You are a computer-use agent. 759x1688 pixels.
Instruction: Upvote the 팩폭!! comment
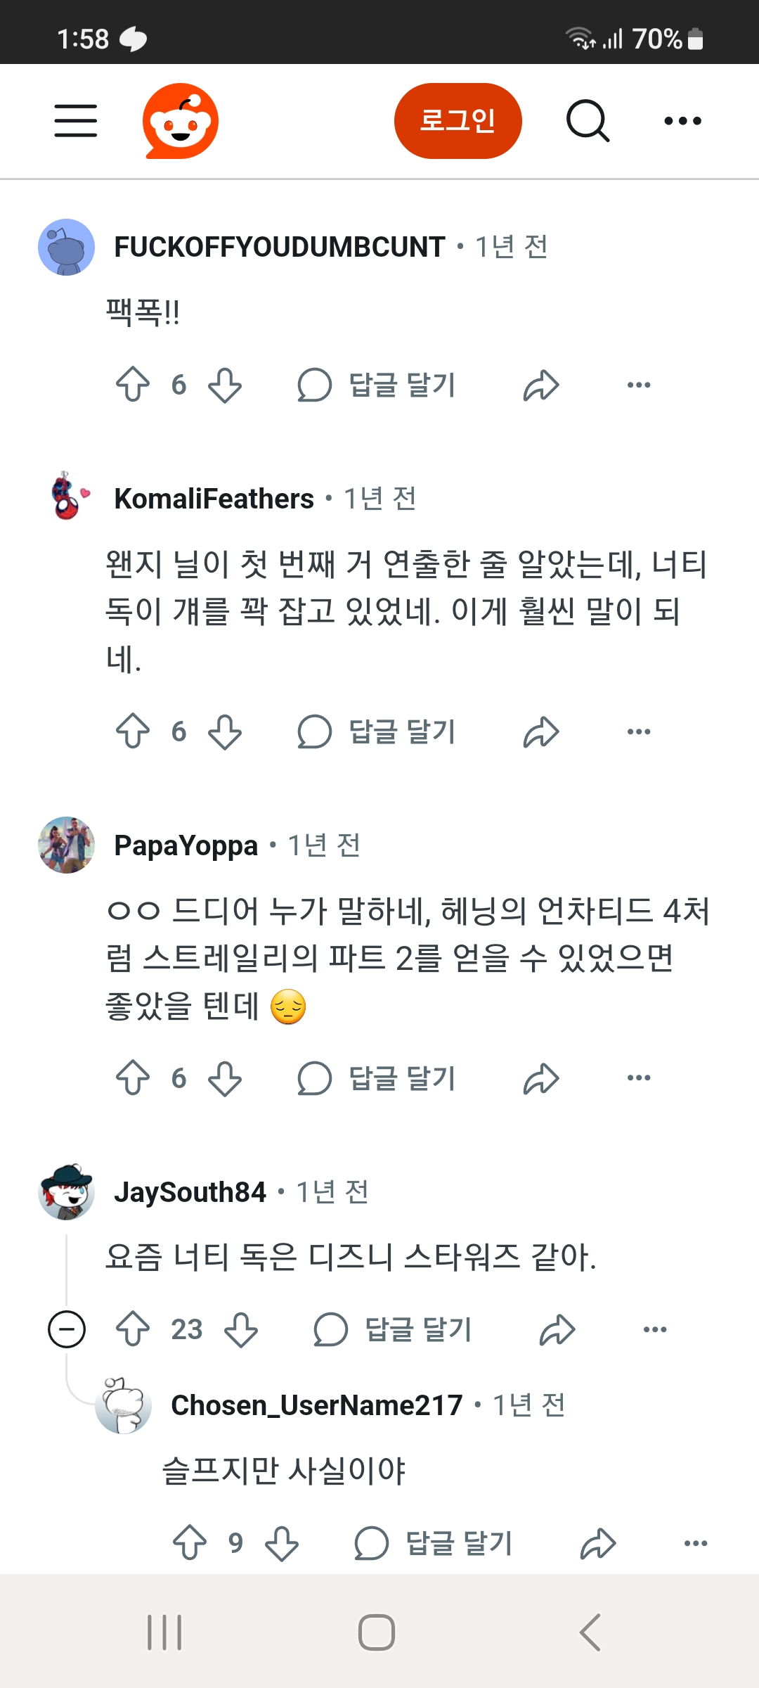pos(133,385)
